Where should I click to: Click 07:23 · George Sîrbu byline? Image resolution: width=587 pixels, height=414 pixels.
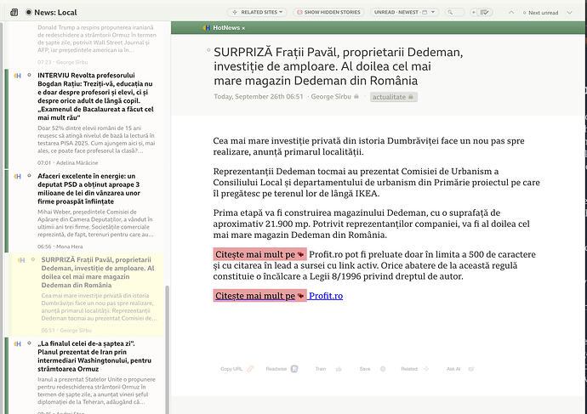[62, 62]
